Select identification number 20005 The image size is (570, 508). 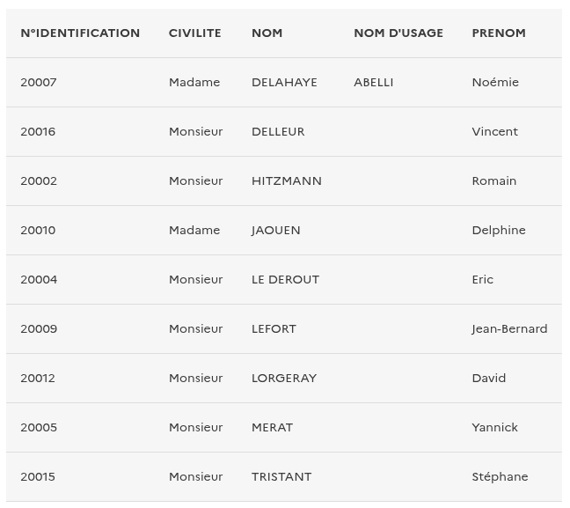pyautogui.click(x=39, y=428)
